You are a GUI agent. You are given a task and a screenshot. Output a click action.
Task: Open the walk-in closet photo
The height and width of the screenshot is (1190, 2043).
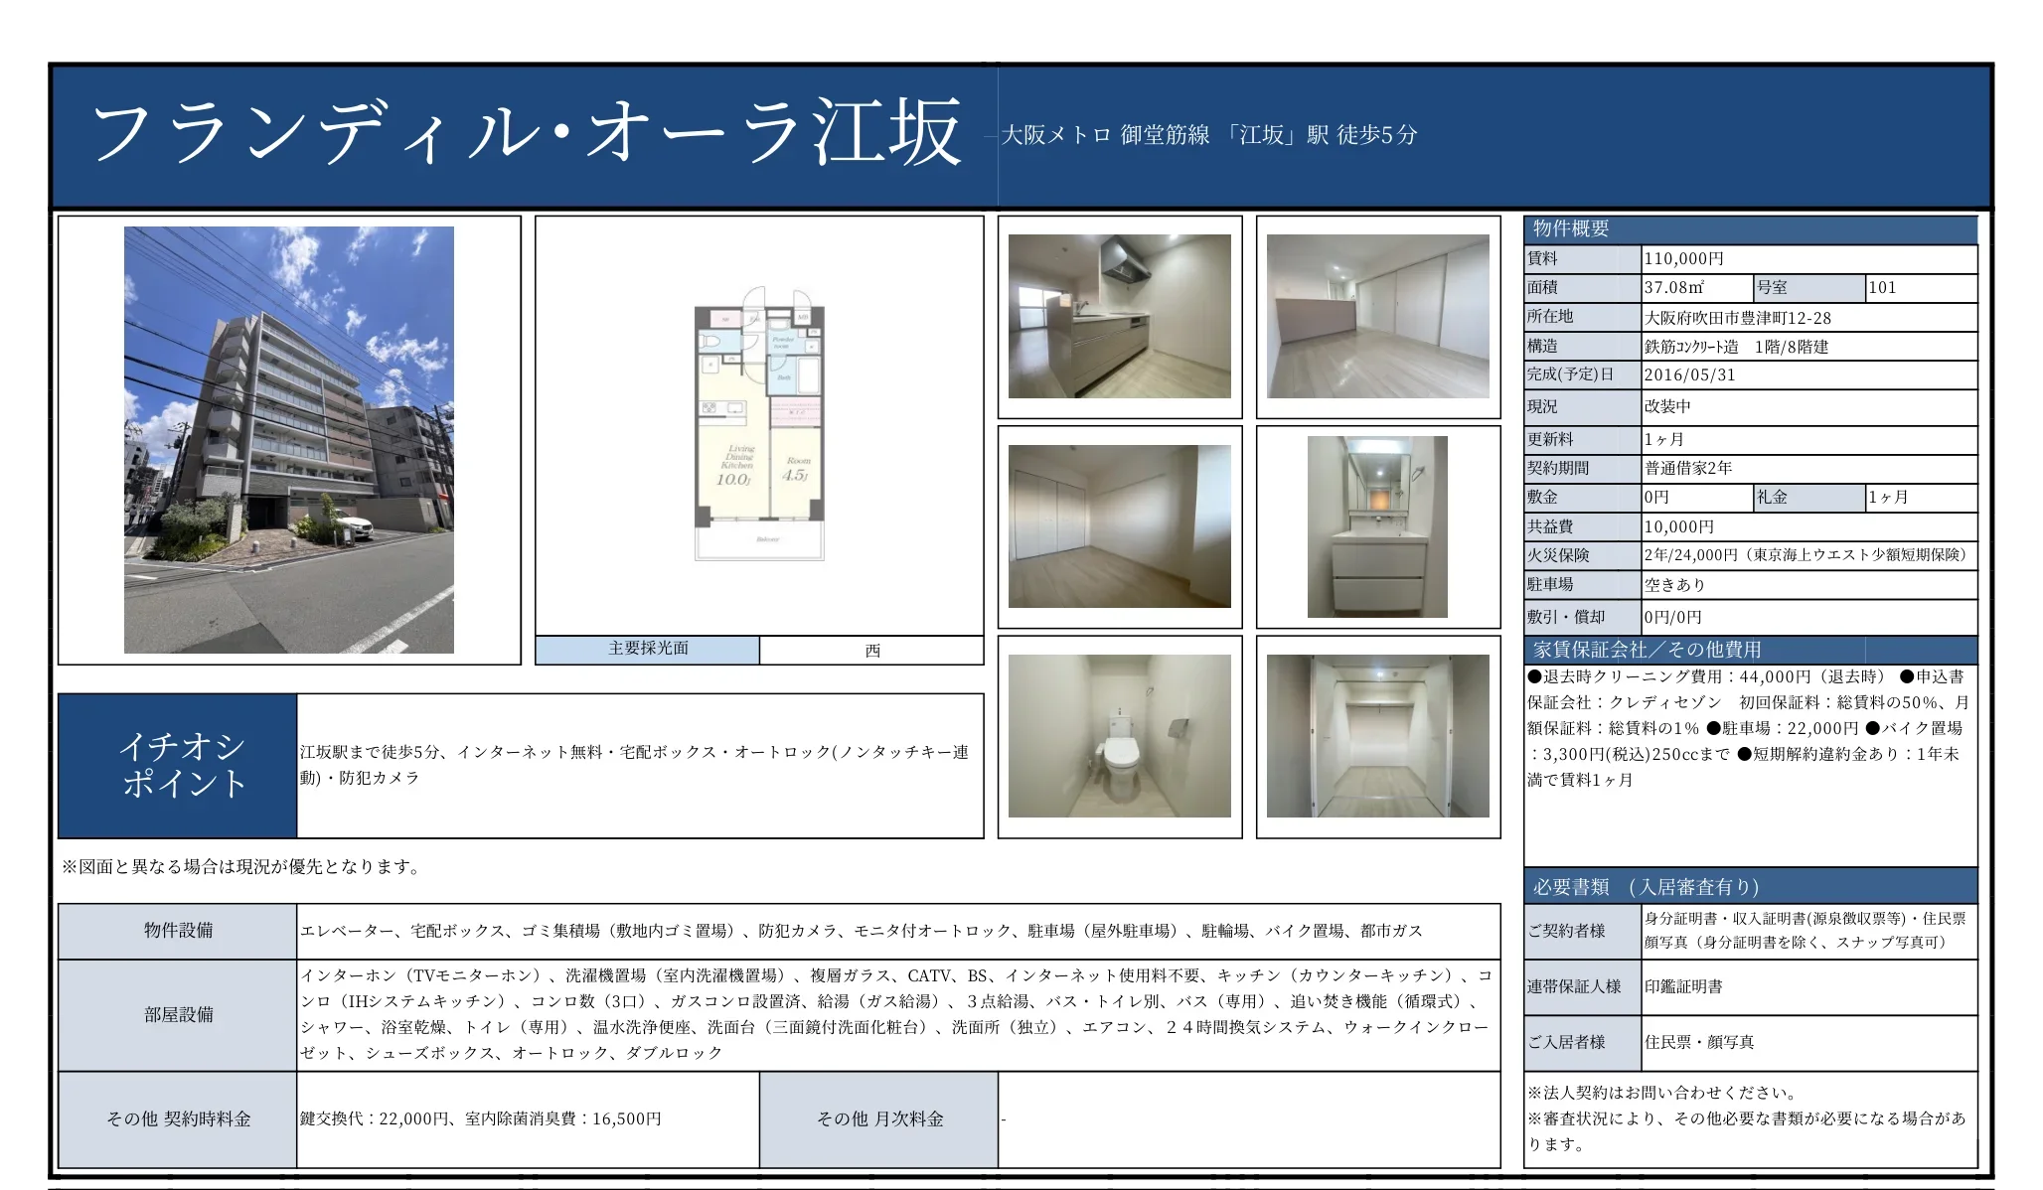pyautogui.click(x=1377, y=736)
